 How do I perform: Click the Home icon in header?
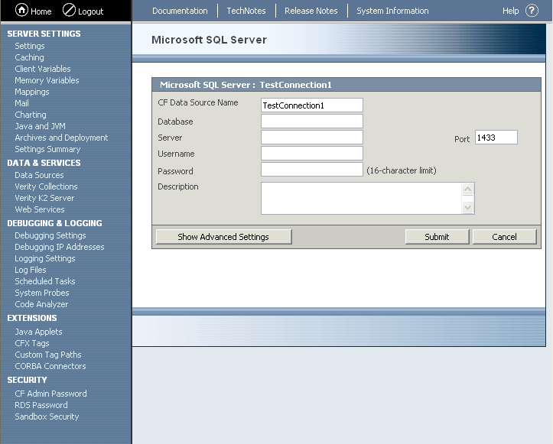tap(21, 11)
